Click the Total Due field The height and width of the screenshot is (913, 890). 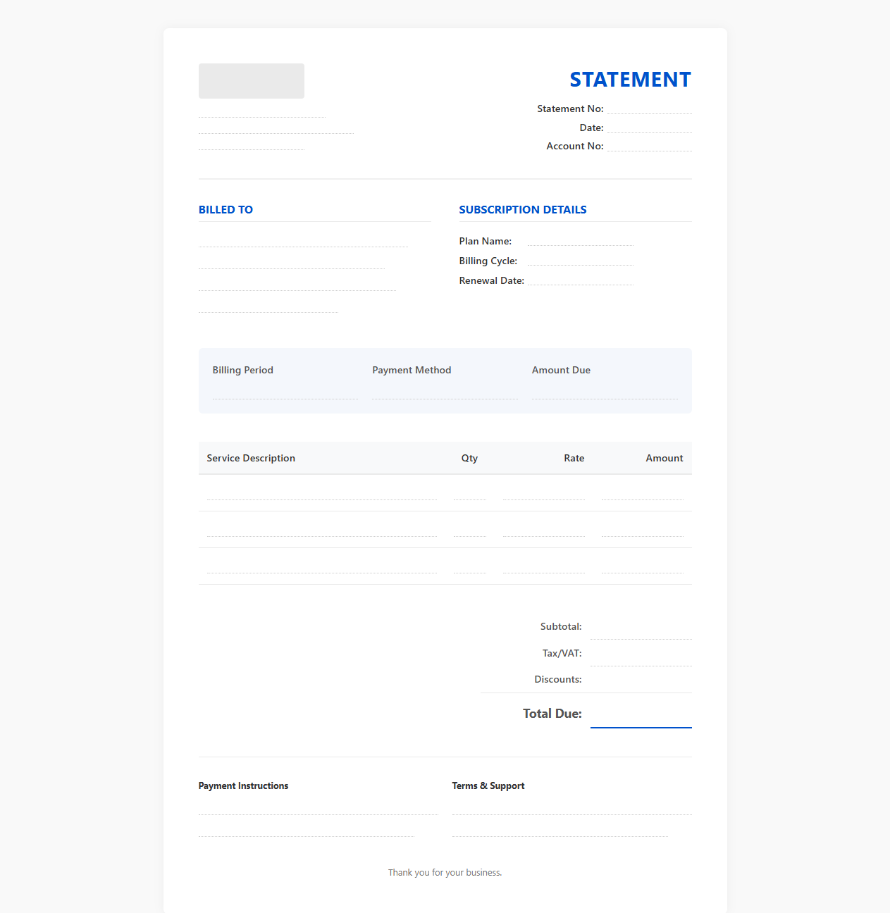click(641, 714)
